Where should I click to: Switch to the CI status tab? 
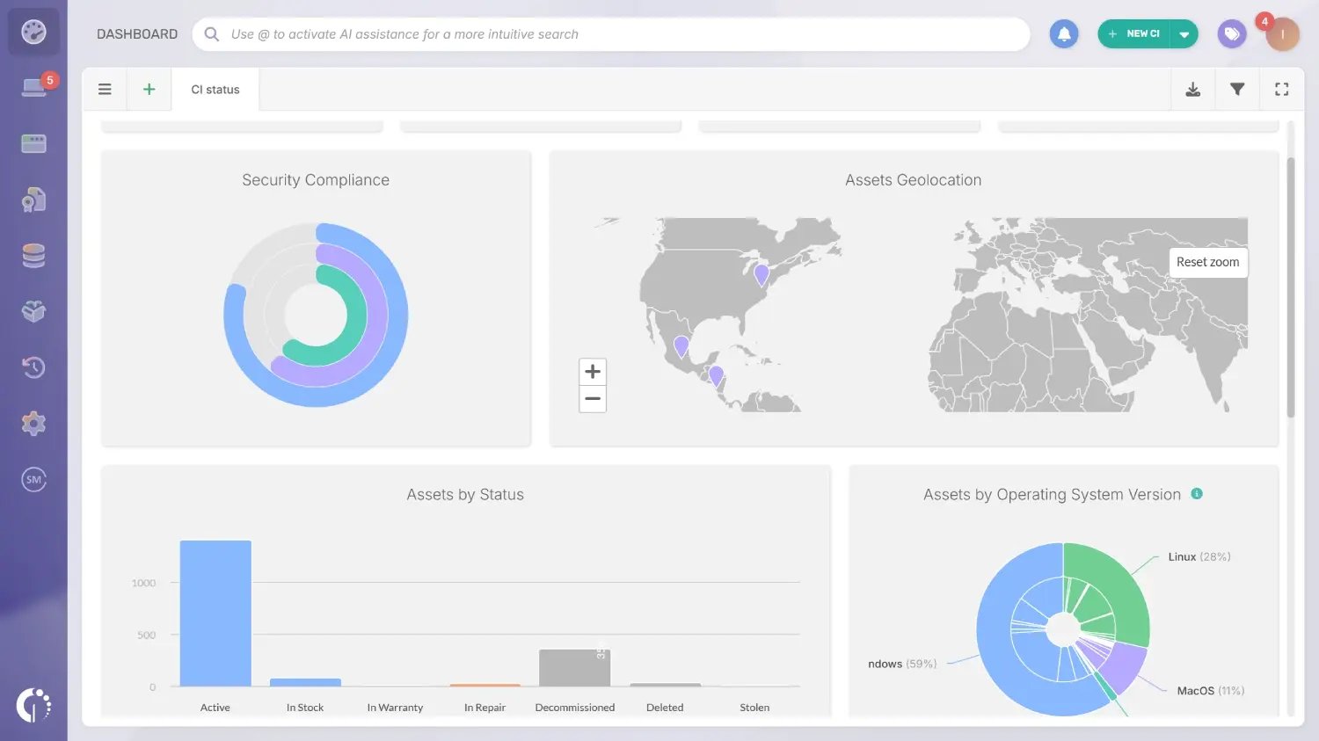pos(214,89)
